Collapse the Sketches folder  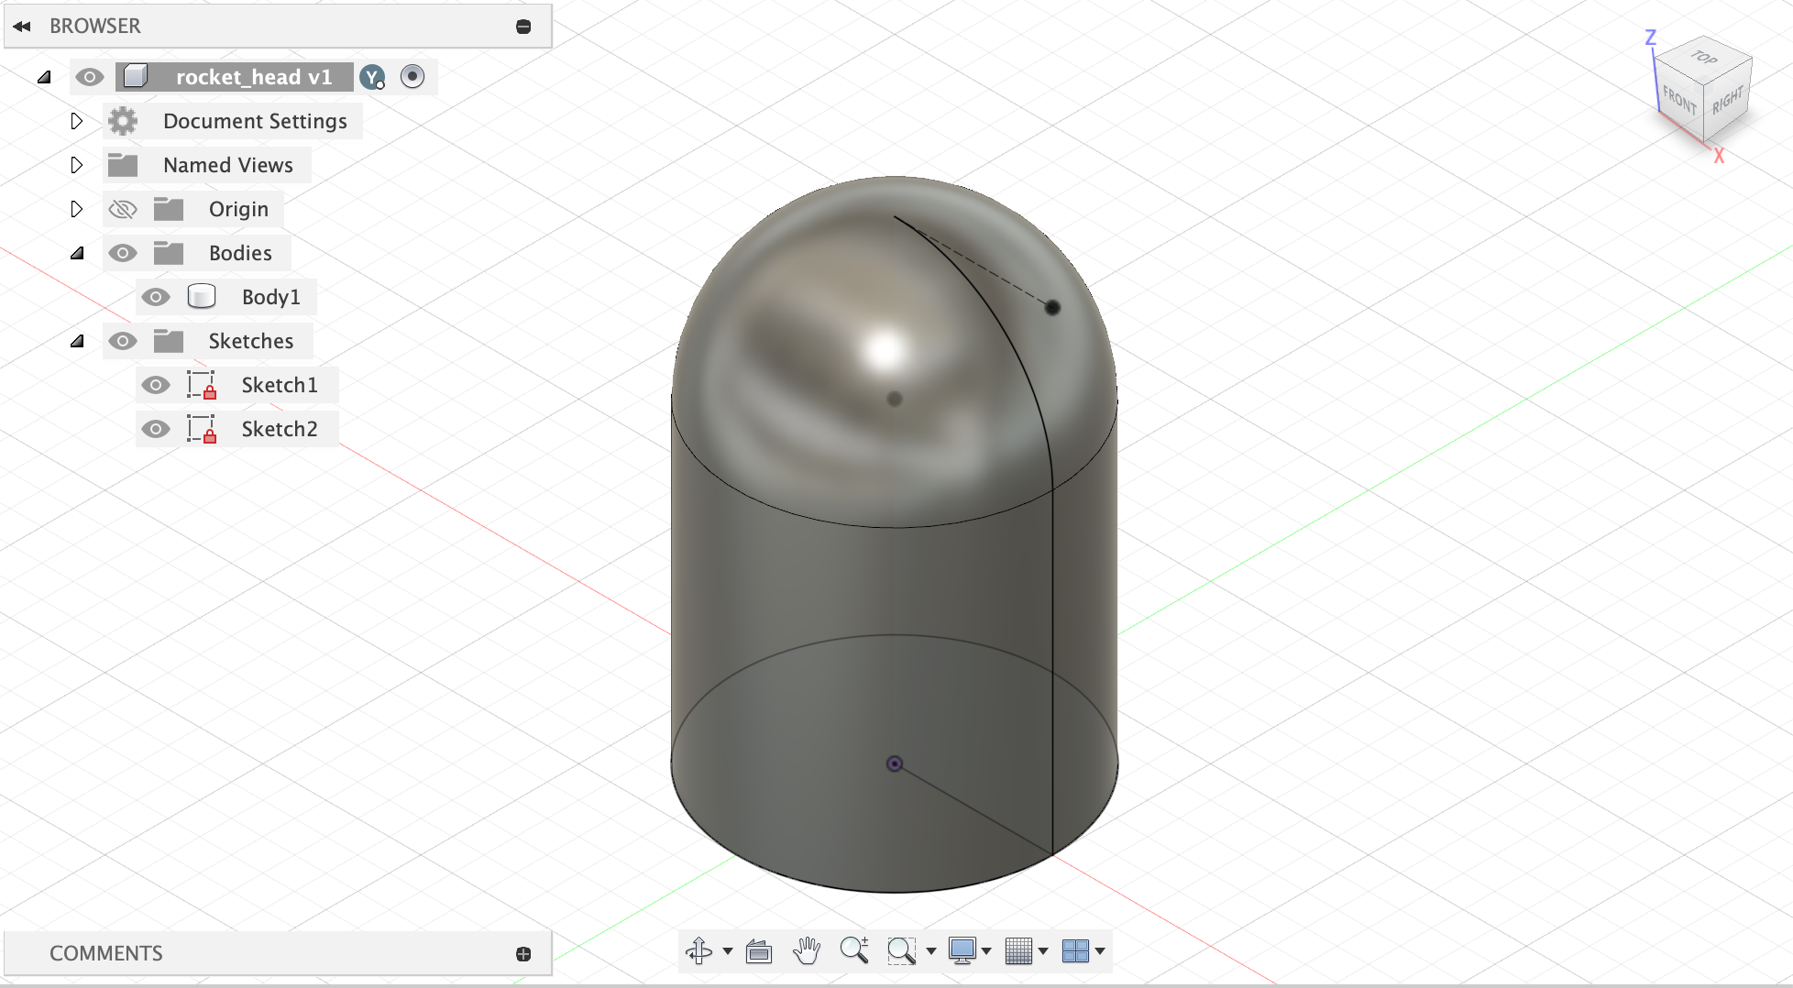coord(77,340)
